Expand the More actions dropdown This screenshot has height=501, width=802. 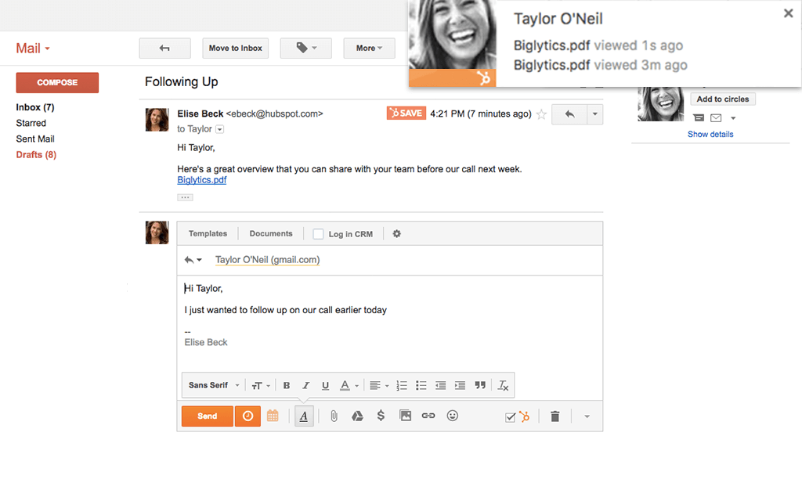click(369, 48)
